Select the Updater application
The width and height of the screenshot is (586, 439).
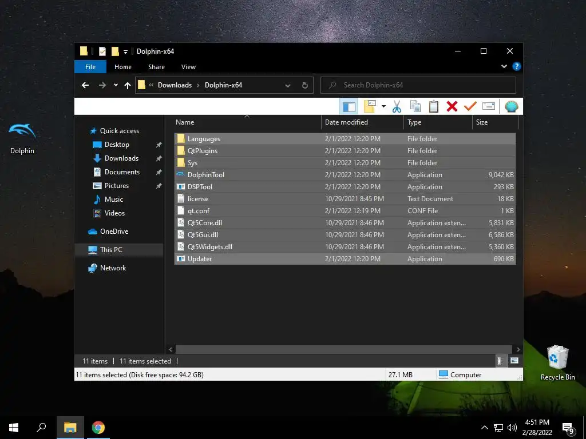(345, 259)
